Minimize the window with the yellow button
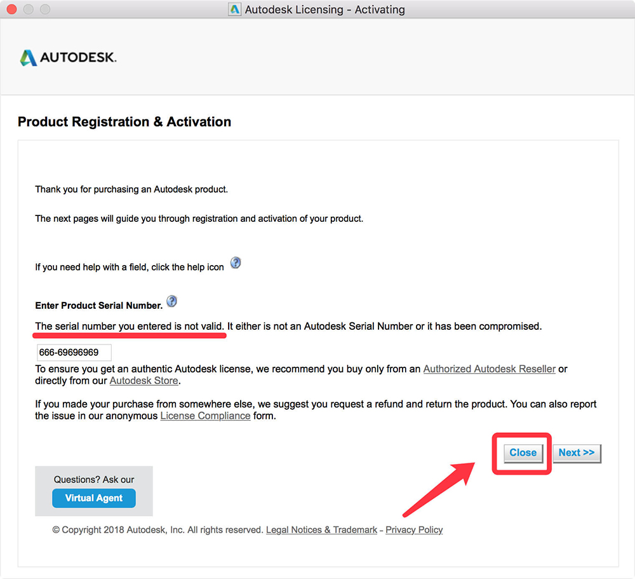Image resolution: width=635 pixels, height=579 pixels. point(29,9)
